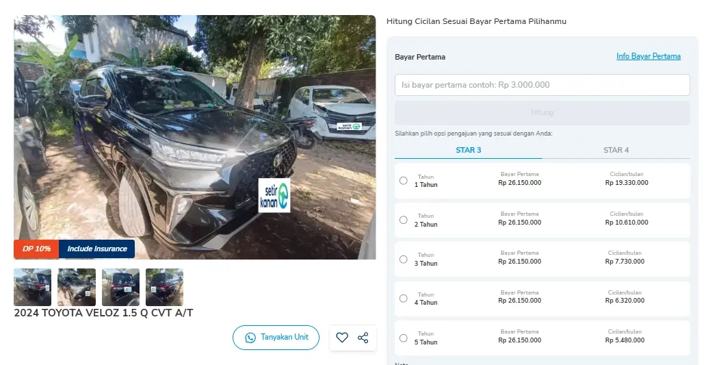708x365 pixels.
Task: Open the second car photo thumbnail
Action: [77, 287]
